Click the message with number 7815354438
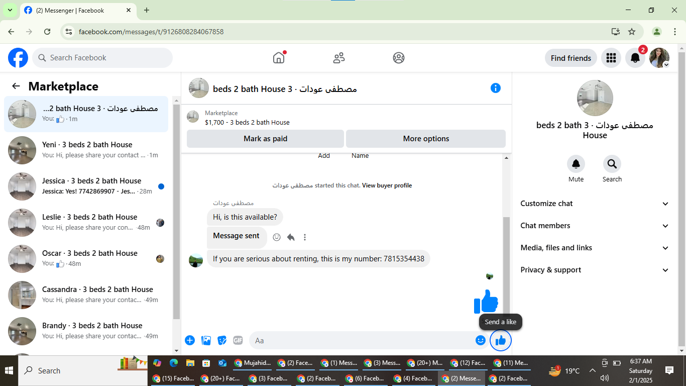 tap(318, 259)
